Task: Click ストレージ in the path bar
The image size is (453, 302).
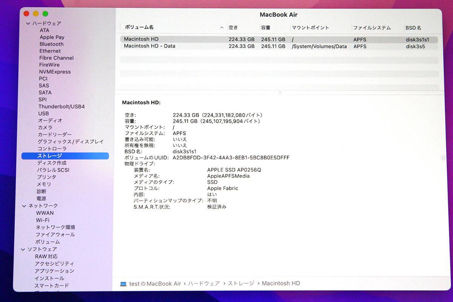Action: tap(242, 284)
